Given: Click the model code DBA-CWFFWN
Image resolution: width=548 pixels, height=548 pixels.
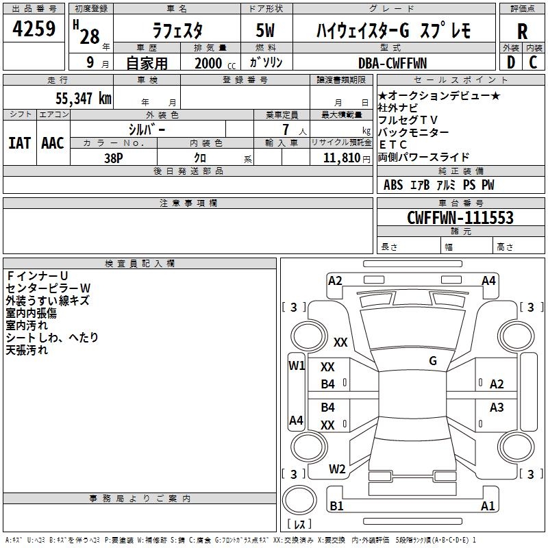Looking at the screenshot, I should (x=393, y=63).
